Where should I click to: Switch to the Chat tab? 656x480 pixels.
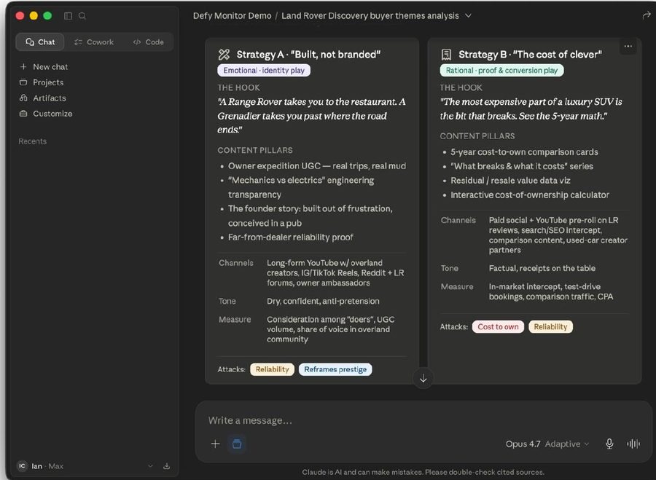click(40, 42)
